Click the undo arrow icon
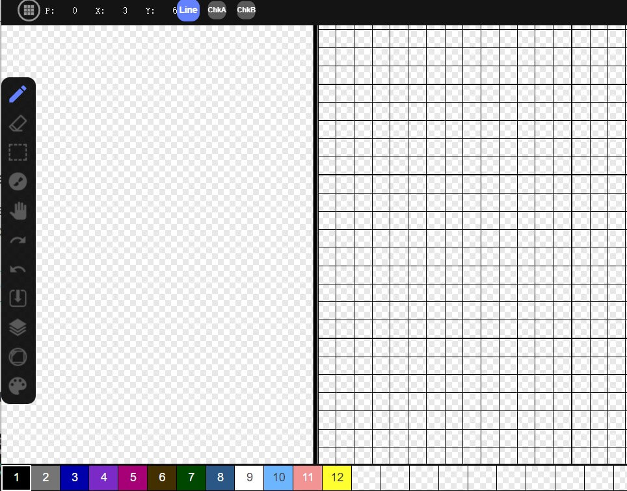Image resolution: width=627 pixels, height=491 pixels. tap(18, 270)
